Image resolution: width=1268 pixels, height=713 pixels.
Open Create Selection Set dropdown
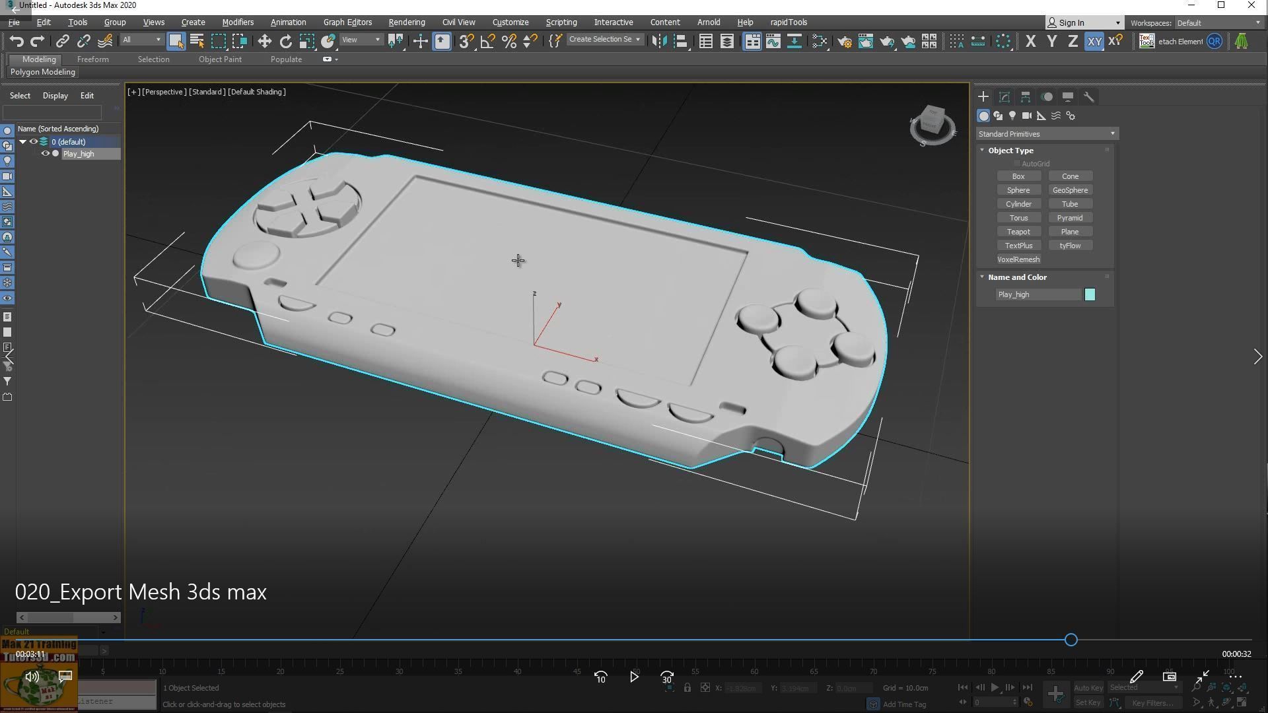(x=605, y=40)
